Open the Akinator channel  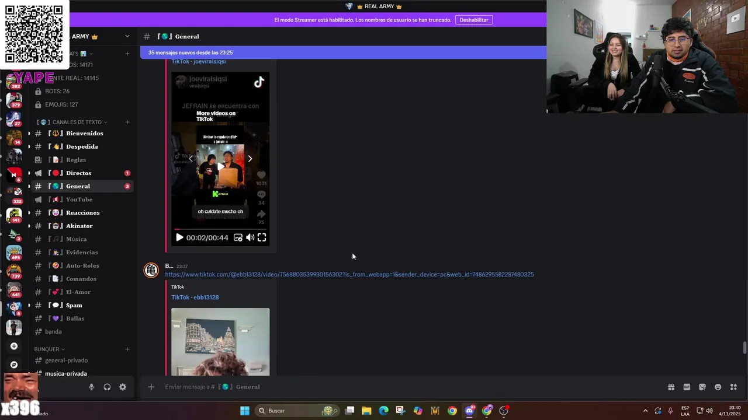[x=82, y=226]
